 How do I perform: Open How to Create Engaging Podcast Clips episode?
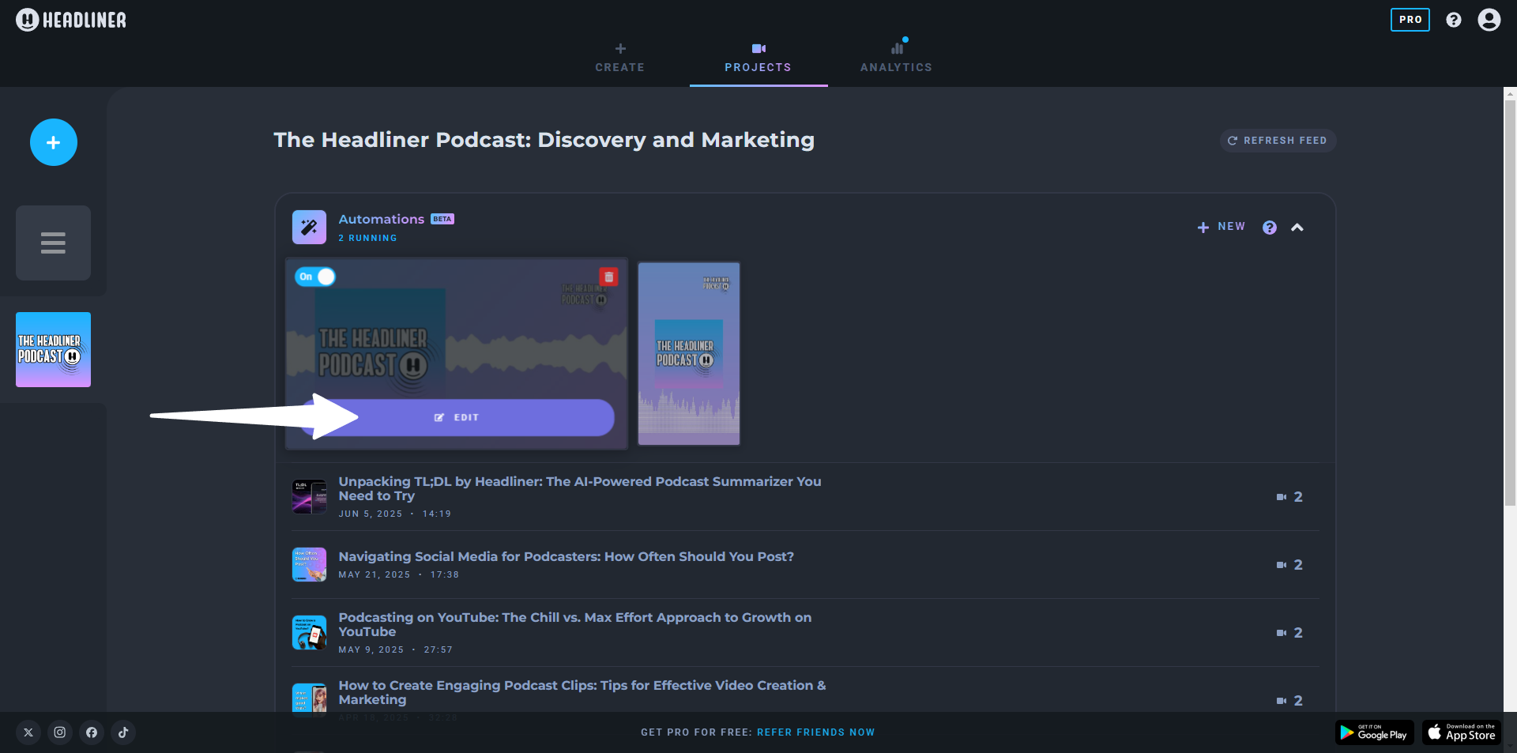[x=582, y=692]
